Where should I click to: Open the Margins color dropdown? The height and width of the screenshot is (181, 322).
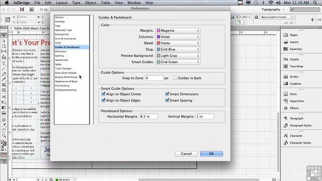tap(178, 30)
